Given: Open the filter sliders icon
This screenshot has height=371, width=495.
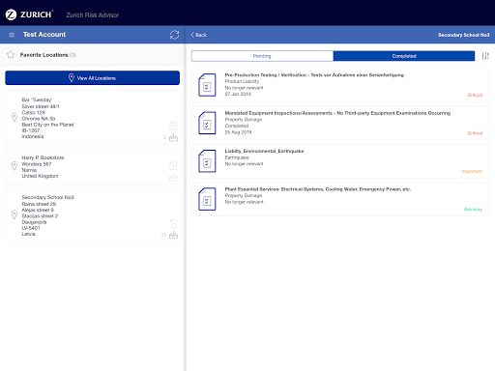Looking at the screenshot, I should [x=485, y=56].
